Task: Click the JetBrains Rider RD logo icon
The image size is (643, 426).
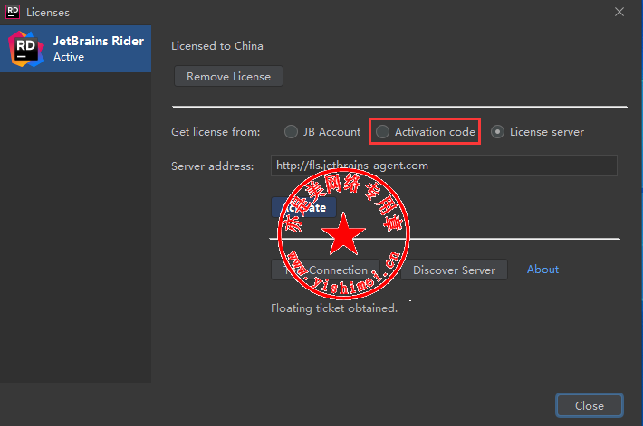Action: (x=26, y=49)
